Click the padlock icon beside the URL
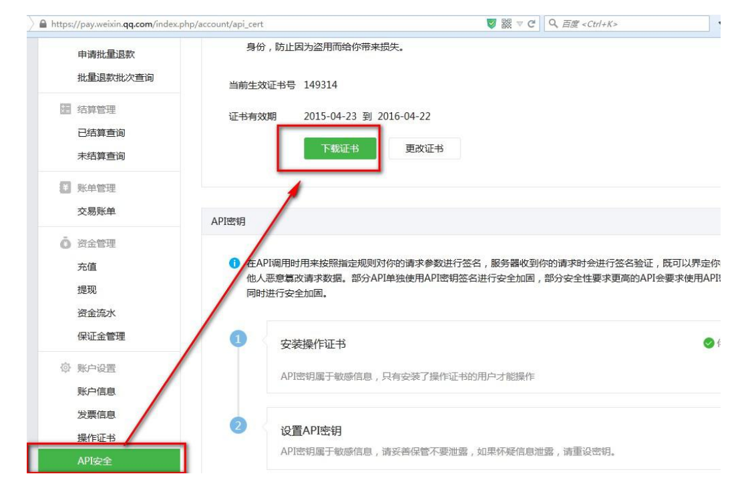The image size is (746, 486). point(43,24)
